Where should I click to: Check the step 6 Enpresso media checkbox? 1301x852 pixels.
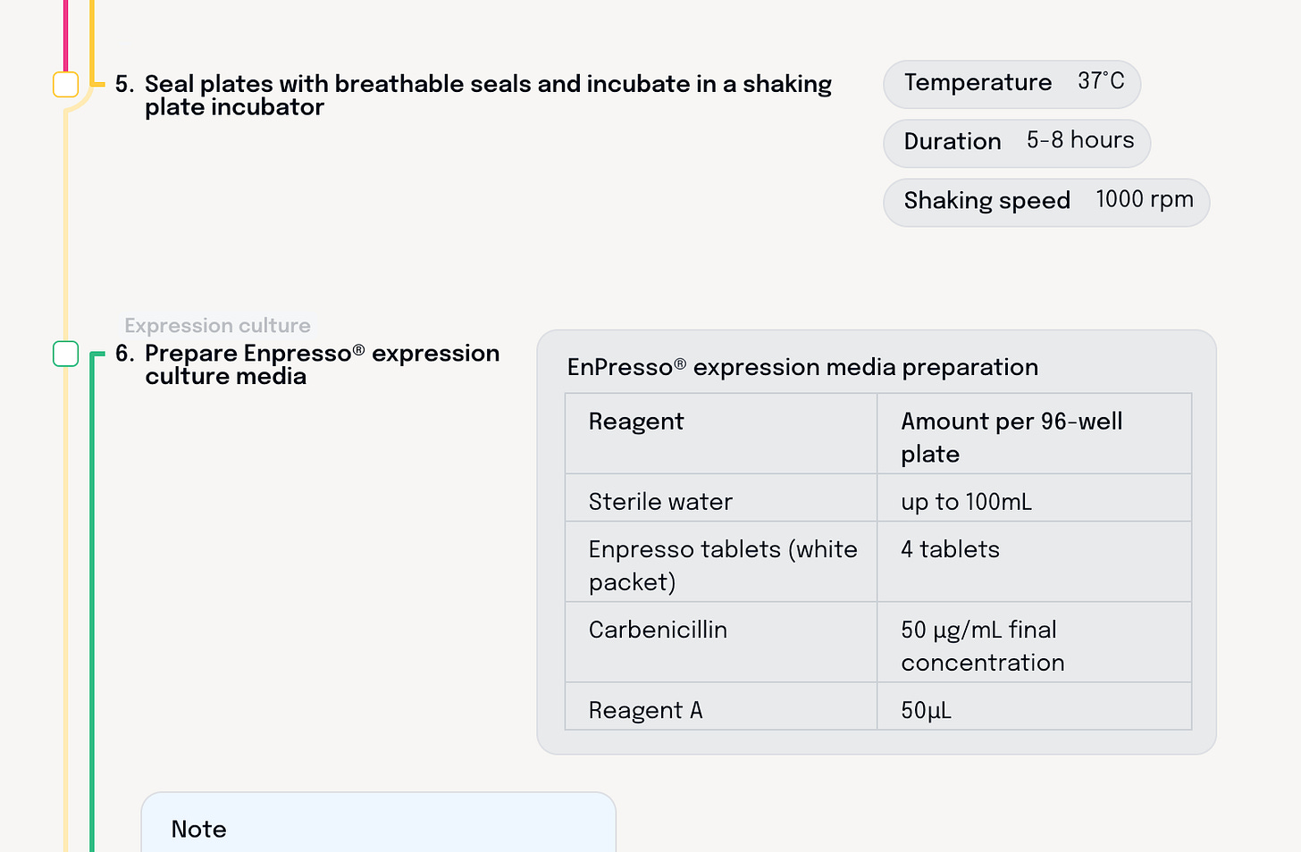pos(66,355)
